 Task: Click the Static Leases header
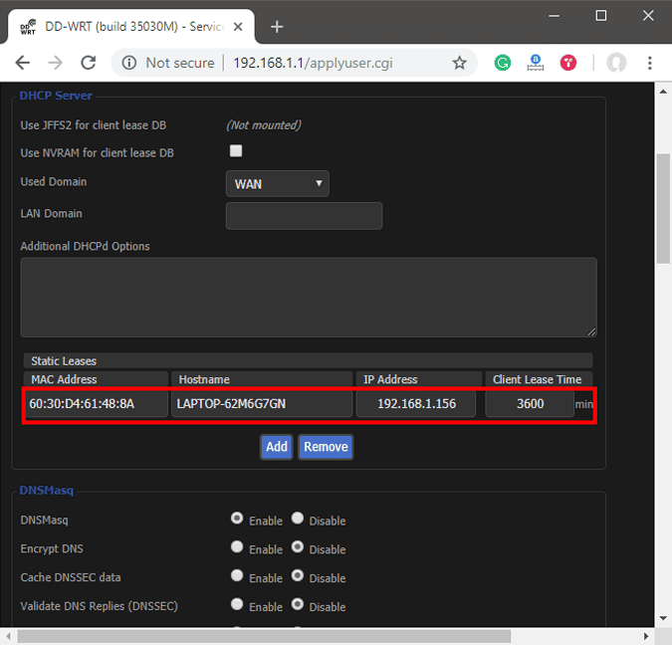coord(309,361)
